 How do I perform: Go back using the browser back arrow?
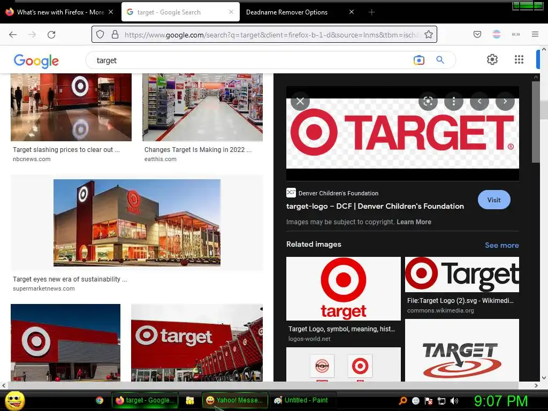tap(13, 35)
